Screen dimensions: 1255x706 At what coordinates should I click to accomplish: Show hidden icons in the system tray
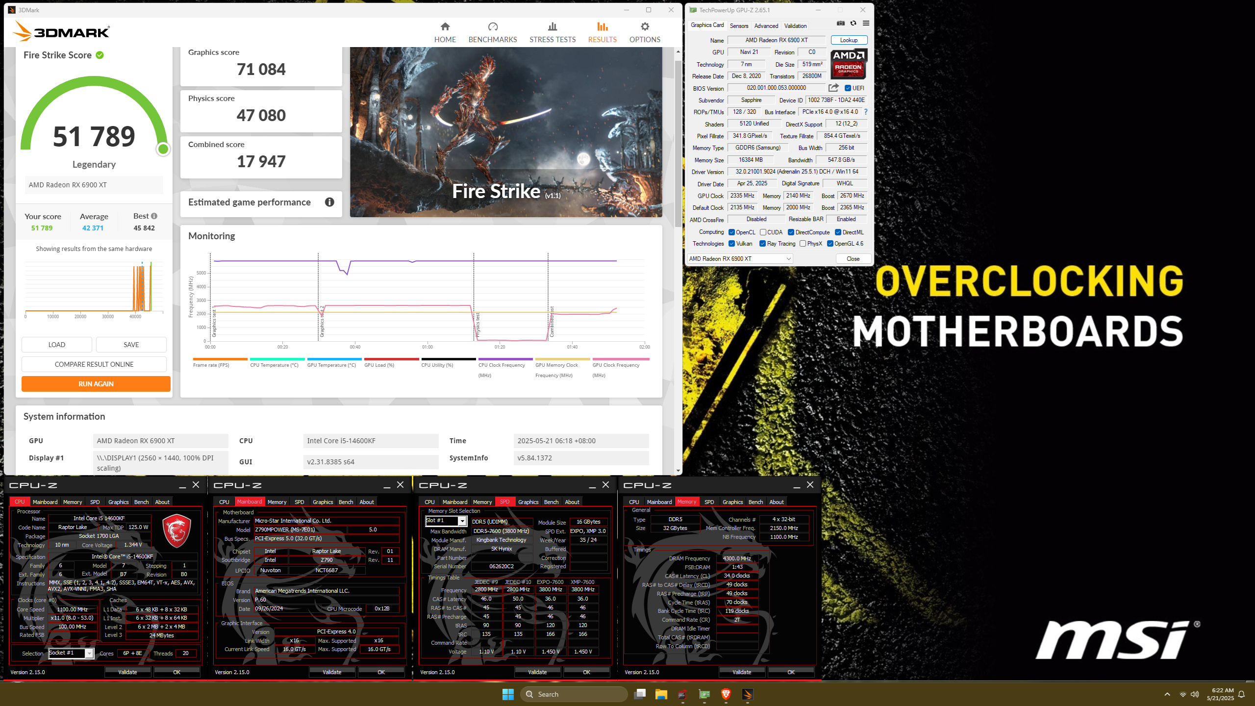click(x=1167, y=694)
